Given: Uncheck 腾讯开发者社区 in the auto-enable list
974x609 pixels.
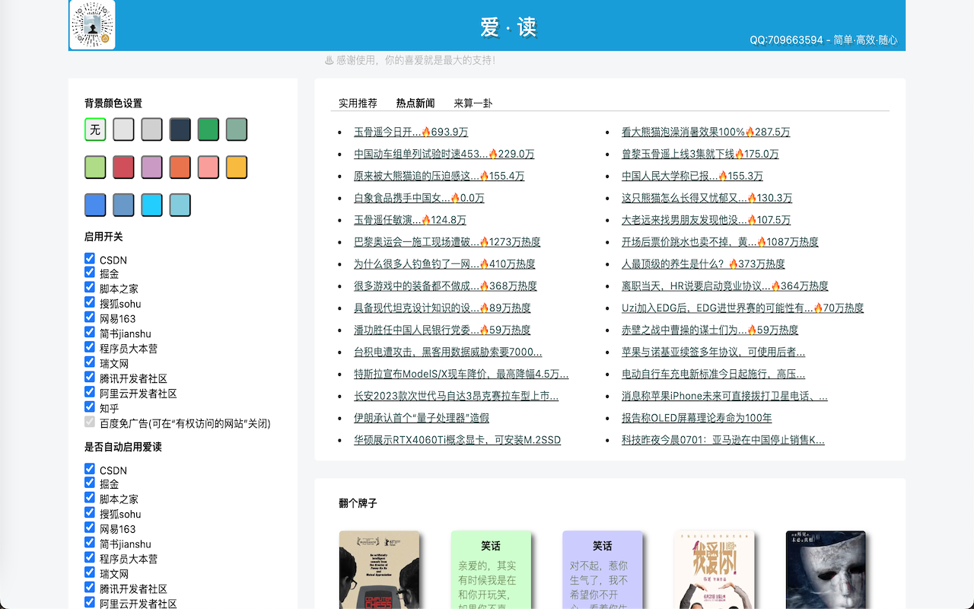Looking at the screenshot, I should click(x=90, y=588).
